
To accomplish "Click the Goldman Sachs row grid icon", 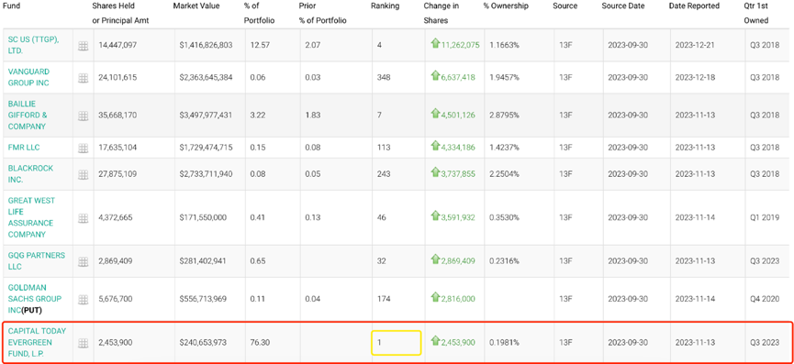I will tap(83, 300).
